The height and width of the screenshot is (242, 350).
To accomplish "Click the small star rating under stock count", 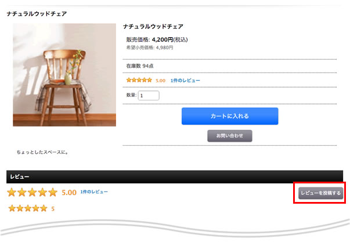I will 139,80.
